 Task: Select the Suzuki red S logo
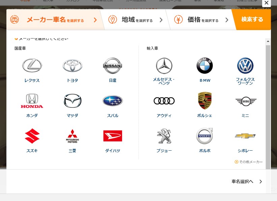pos(32,136)
